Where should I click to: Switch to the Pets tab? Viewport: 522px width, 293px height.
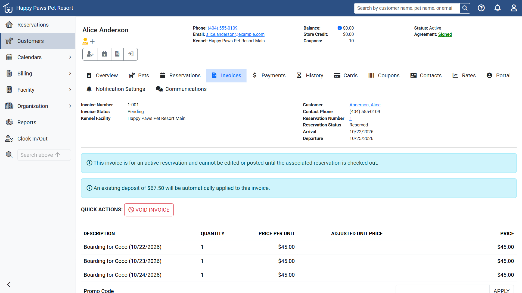click(x=139, y=75)
